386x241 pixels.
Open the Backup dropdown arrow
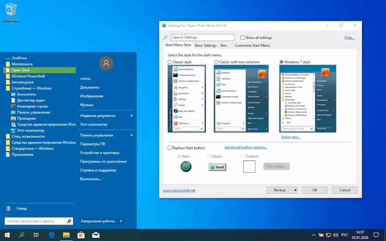pos(295,190)
